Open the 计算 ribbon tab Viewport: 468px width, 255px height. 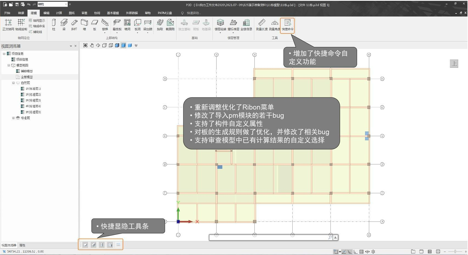[59, 13]
